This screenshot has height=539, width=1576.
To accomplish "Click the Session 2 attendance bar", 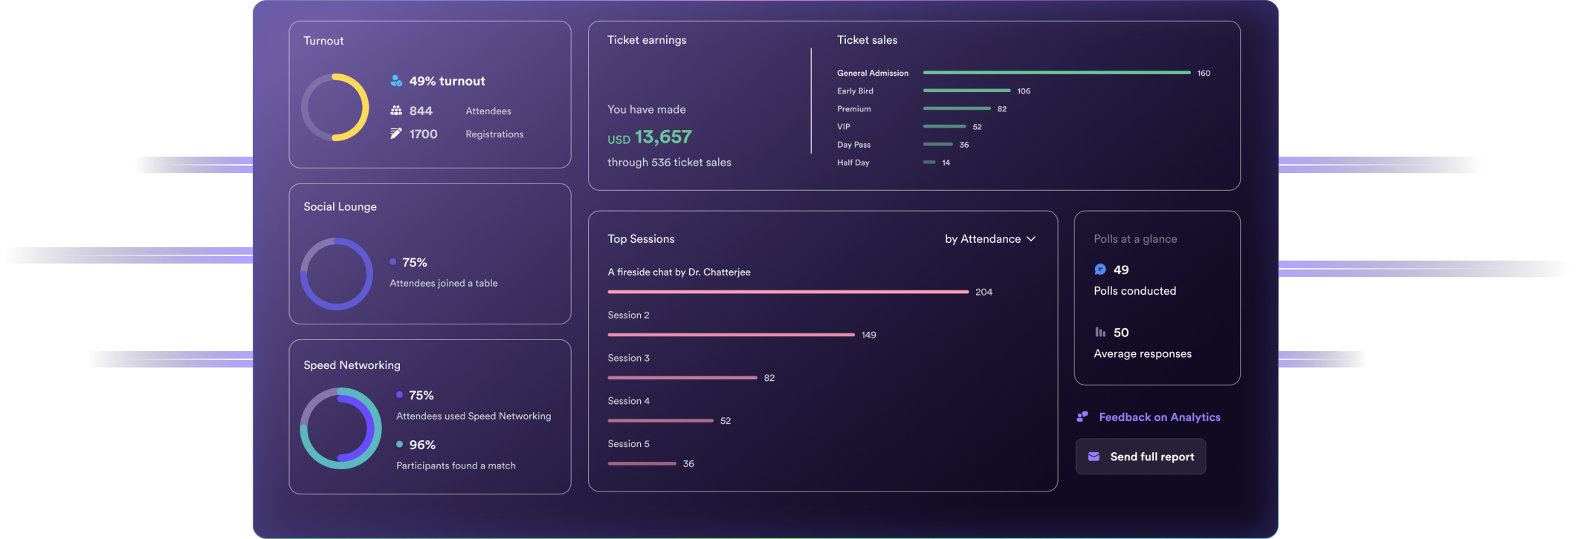I will click(731, 335).
